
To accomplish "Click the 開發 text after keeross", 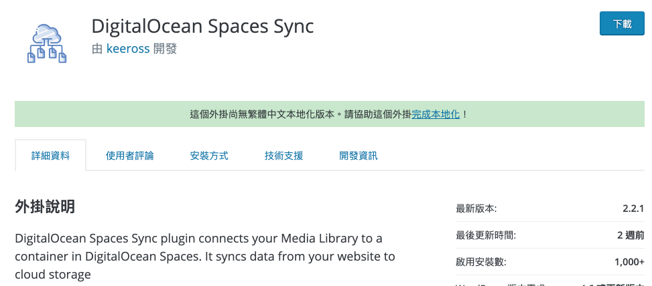I will pyautogui.click(x=165, y=49).
